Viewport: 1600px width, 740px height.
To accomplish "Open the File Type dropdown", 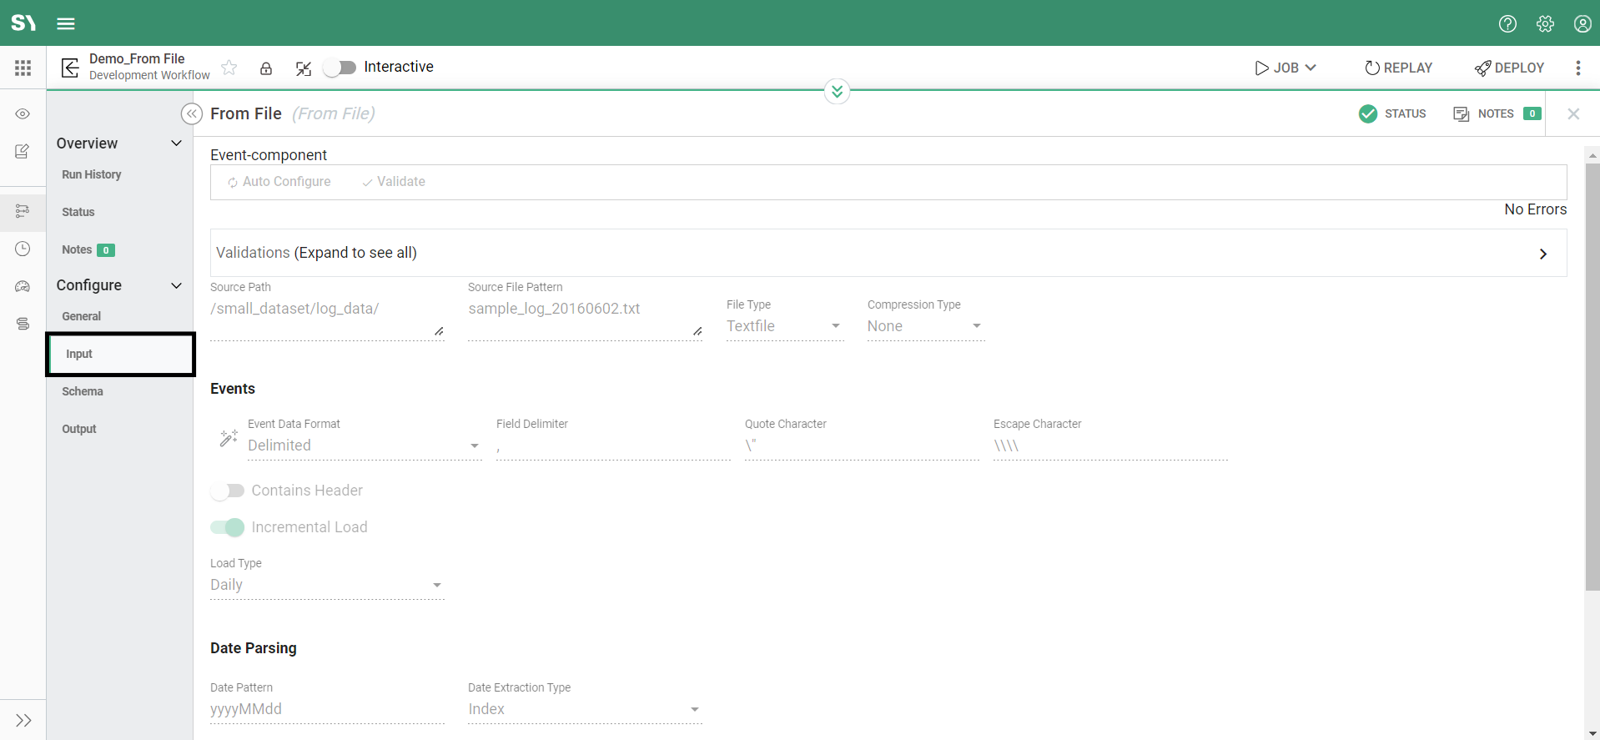I will pos(784,326).
